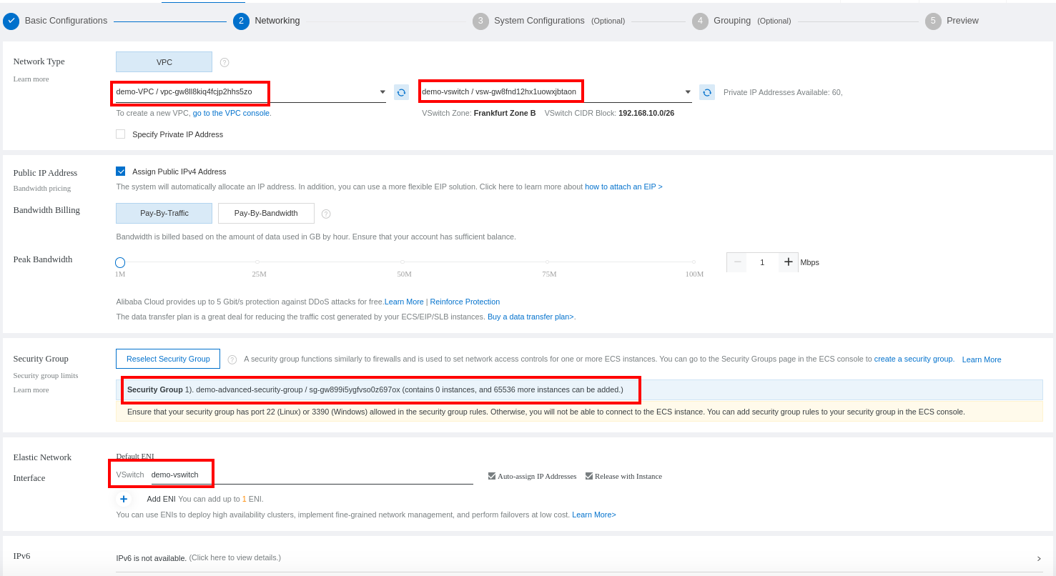Viewport: 1056px width, 576px height.
Task: Set bandwidth slider to 100M mark
Action: [x=693, y=262]
